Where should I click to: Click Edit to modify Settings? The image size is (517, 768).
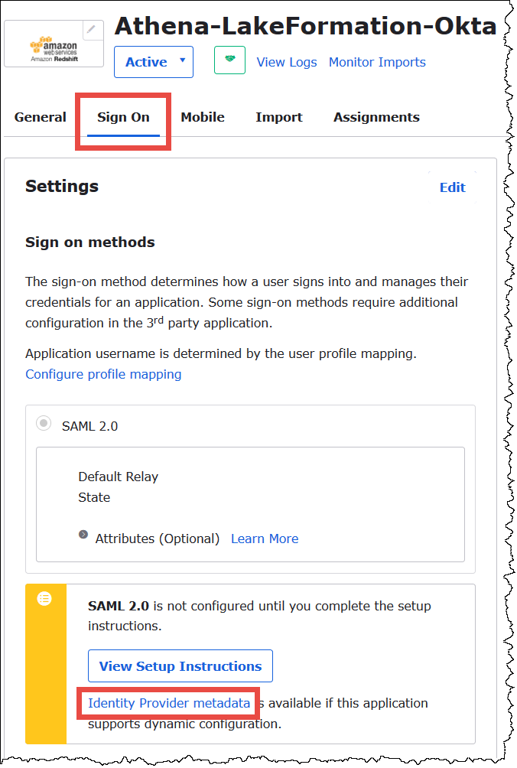point(453,187)
